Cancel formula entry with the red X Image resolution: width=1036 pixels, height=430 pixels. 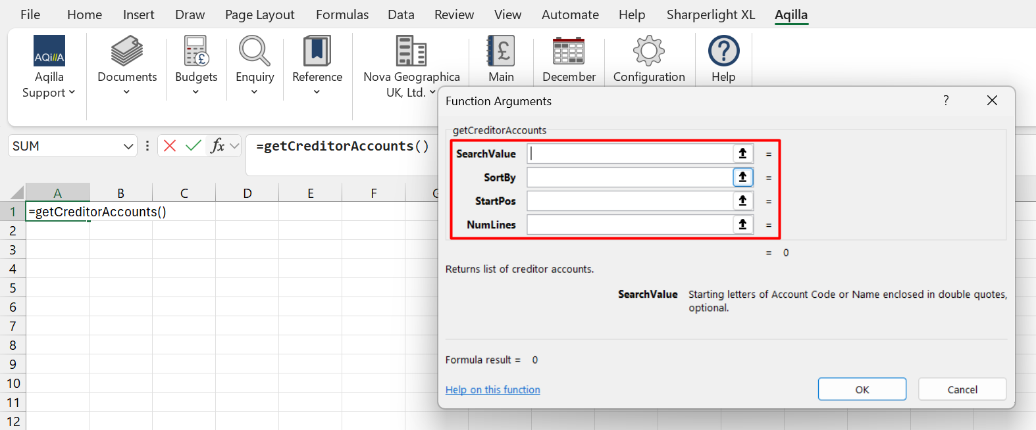[x=170, y=146]
